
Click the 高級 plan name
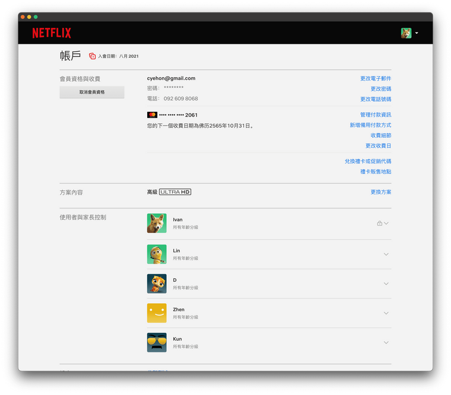[152, 192]
